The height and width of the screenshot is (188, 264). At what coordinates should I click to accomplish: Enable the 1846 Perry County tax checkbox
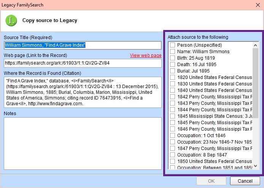tap(172, 129)
